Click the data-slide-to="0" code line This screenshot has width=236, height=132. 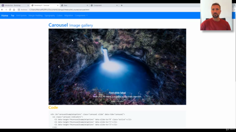pyautogui.click(x=93, y=120)
